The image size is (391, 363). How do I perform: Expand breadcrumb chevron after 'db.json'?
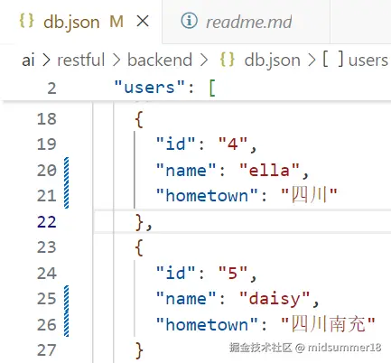pos(312,60)
